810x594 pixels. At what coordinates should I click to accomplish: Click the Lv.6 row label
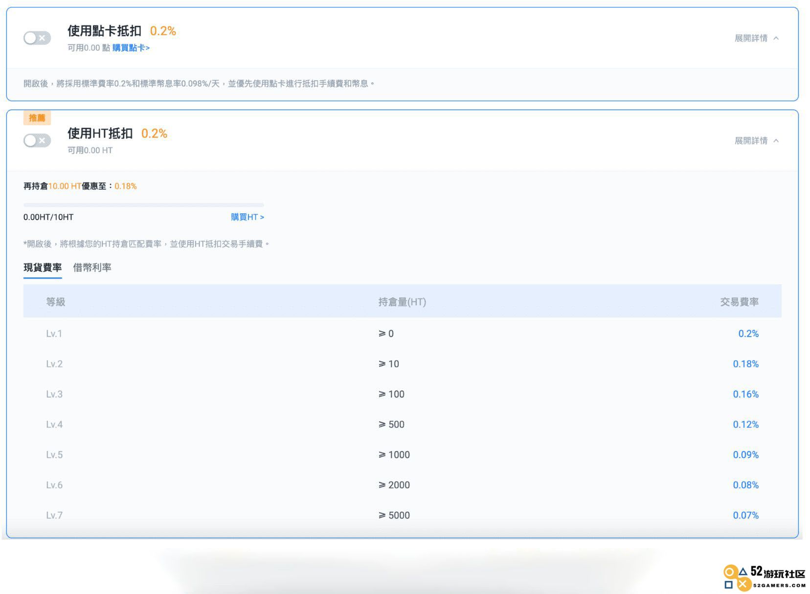click(x=54, y=485)
